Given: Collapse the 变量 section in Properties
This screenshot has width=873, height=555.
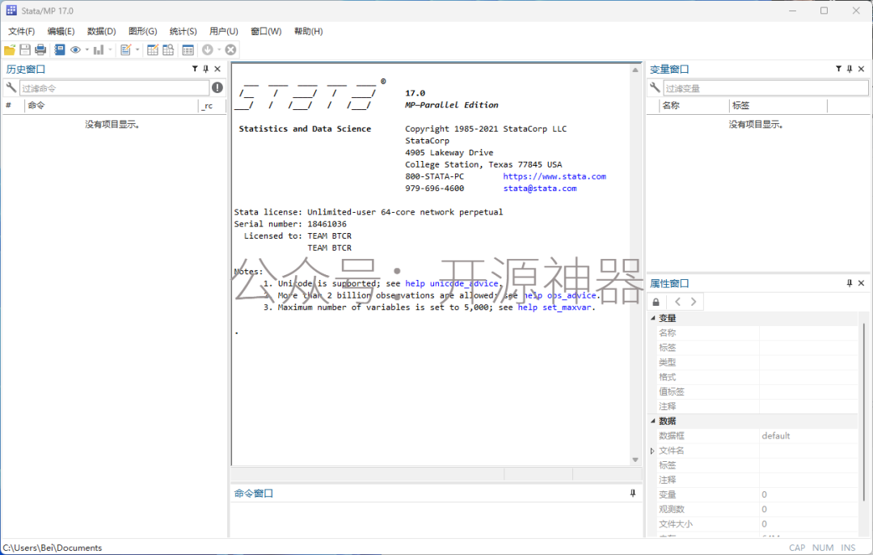Looking at the screenshot, I should [x=653, y=318].
